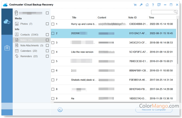Screen dimensions: 182x118
Task: Click the search magnifier icon
Action: coord(175,12)
